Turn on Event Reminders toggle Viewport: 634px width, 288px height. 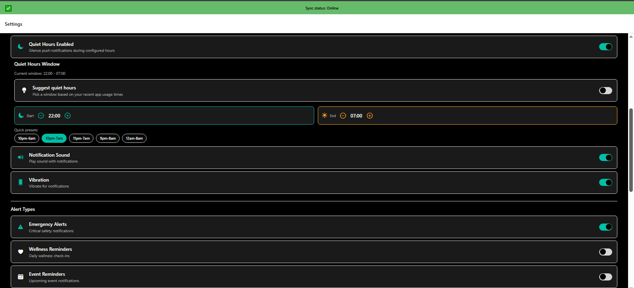click(x=605, y=277)
